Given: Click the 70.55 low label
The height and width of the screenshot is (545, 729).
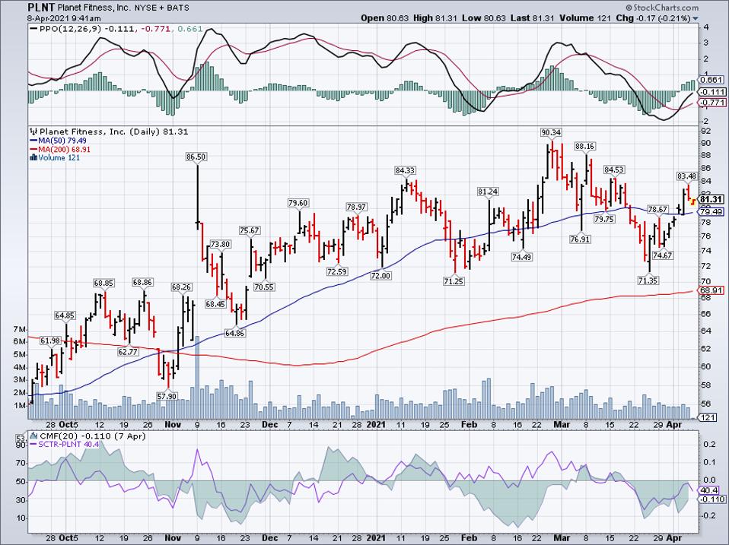Looking at the screenshot, I should click(x=263, y=287).
